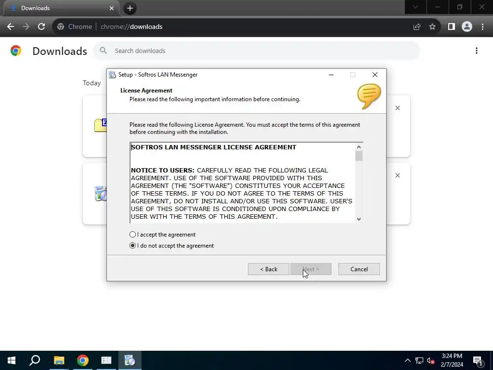Minimize the Softros setup window
493x370 pixels.
point(331,75)
